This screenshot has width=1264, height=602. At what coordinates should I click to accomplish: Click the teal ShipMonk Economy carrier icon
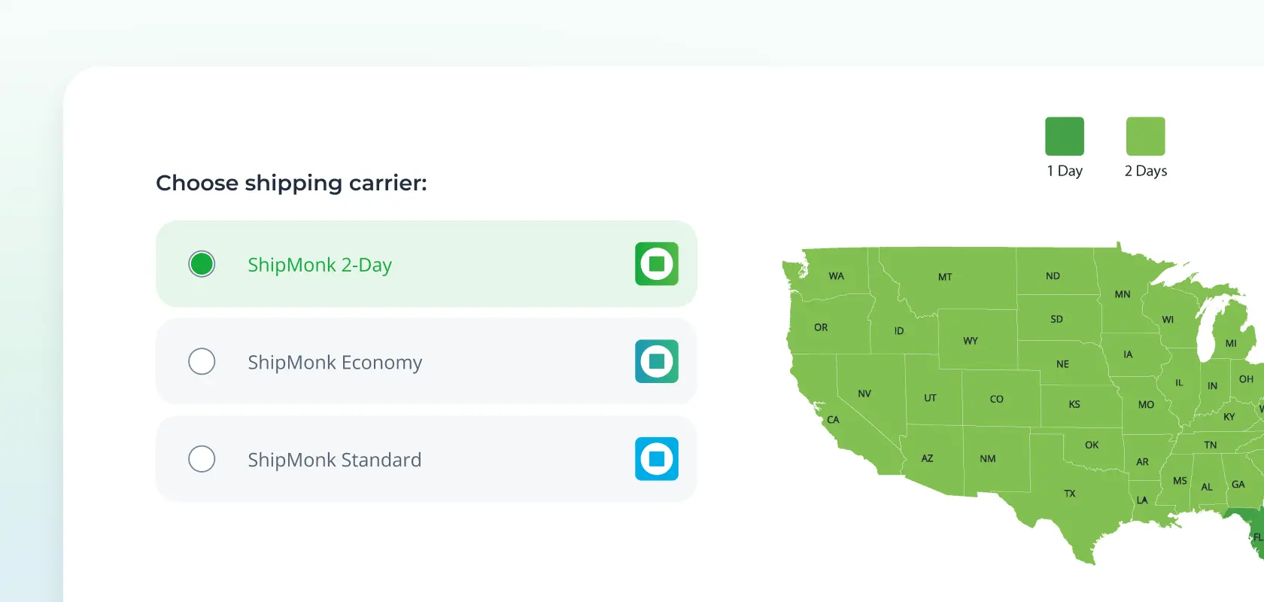coord(656,362)
